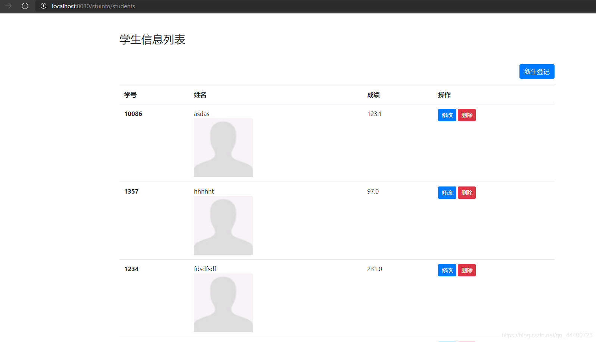Image resolution: width=596 pixels, height=342 pixels.
Task: Click the browser forward arrow icon
Action: pos(8,6)
